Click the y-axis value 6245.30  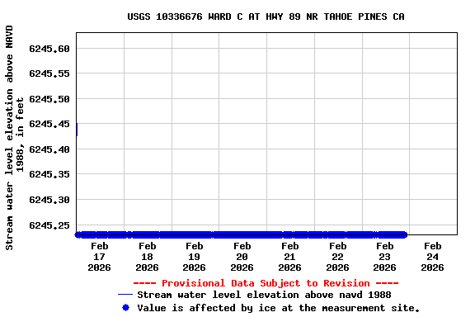(49, 200)
